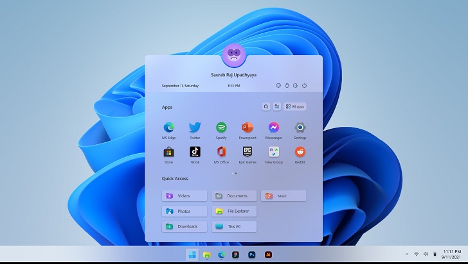
Task: Click the filter sliders button beside search
Action: coord(277,106)
